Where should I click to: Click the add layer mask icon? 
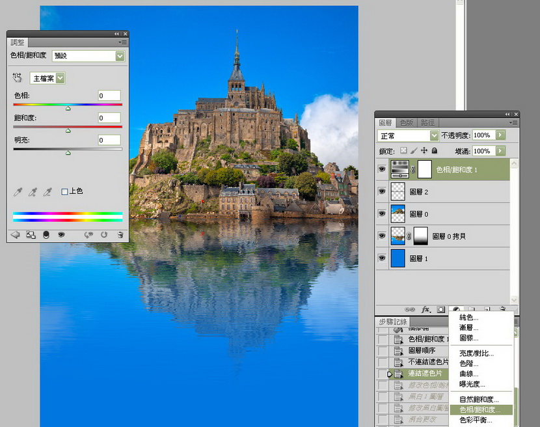point(441,309)
